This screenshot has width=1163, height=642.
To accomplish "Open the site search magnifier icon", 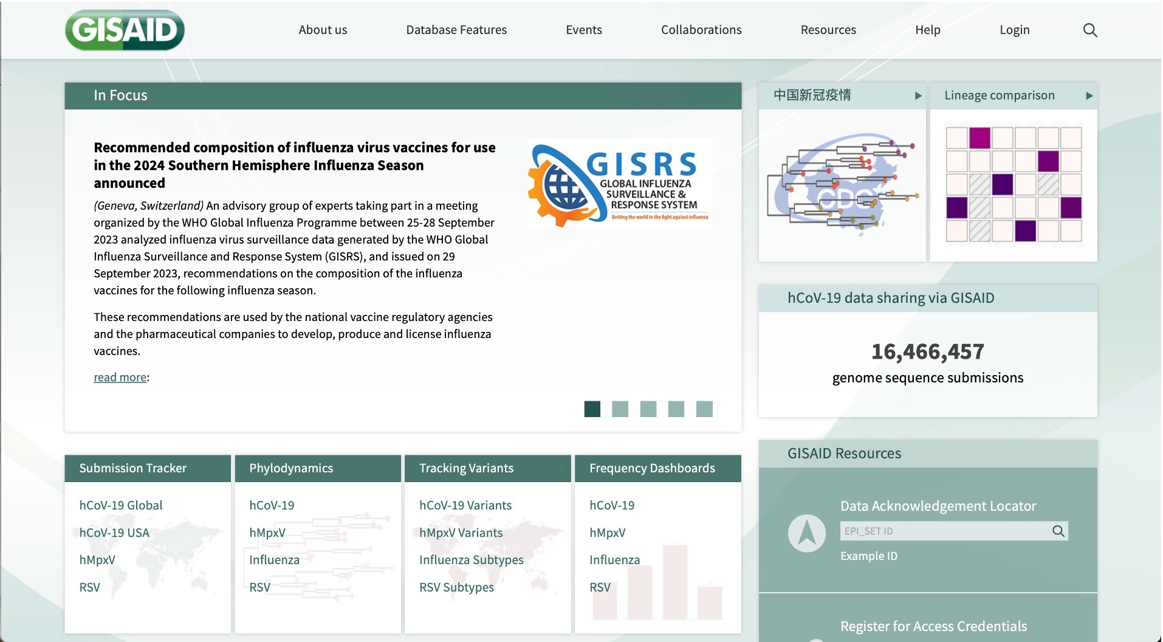I will [x=1090, y=30].
